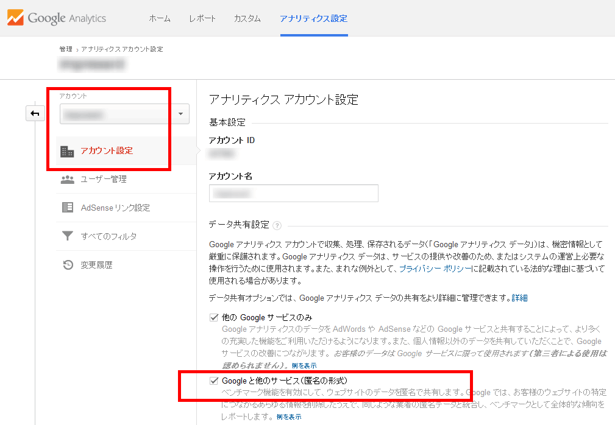Click the ユーザー管理 people icon
Viewport: 615px width, 425px height.
pyautogui.click(x=67, y=180)
